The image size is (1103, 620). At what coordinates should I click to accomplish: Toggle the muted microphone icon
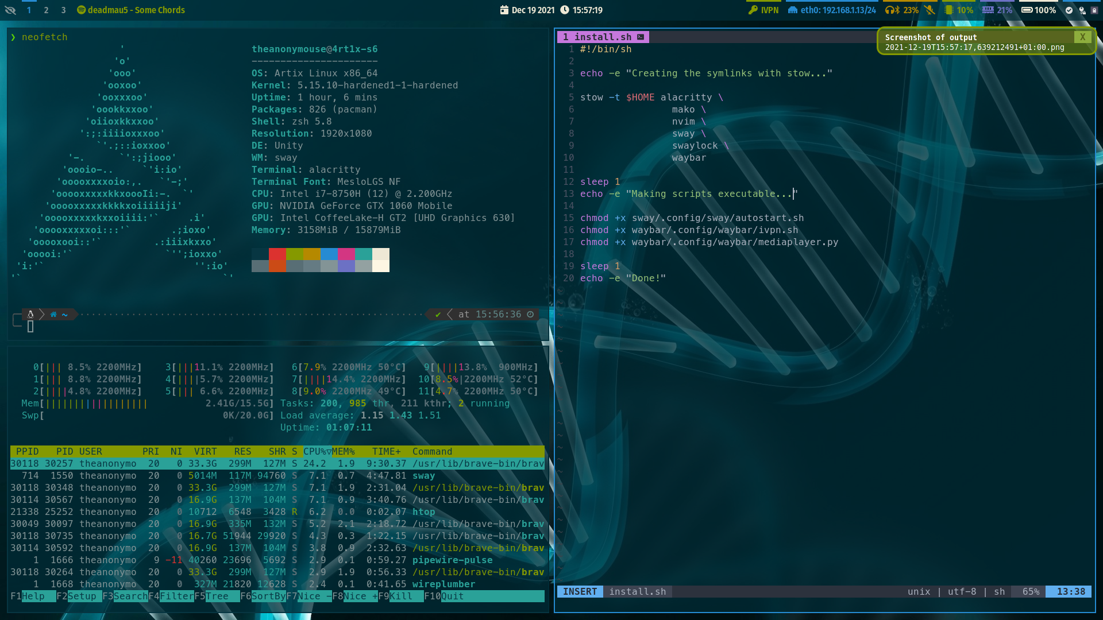(930, 10)
